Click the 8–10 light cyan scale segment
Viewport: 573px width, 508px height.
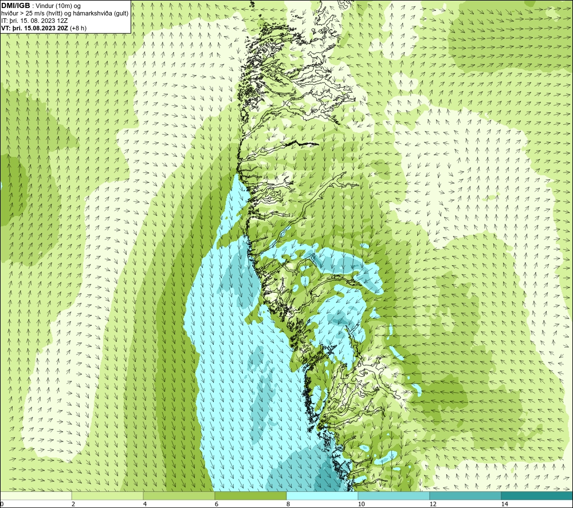[x=322, y=496]
